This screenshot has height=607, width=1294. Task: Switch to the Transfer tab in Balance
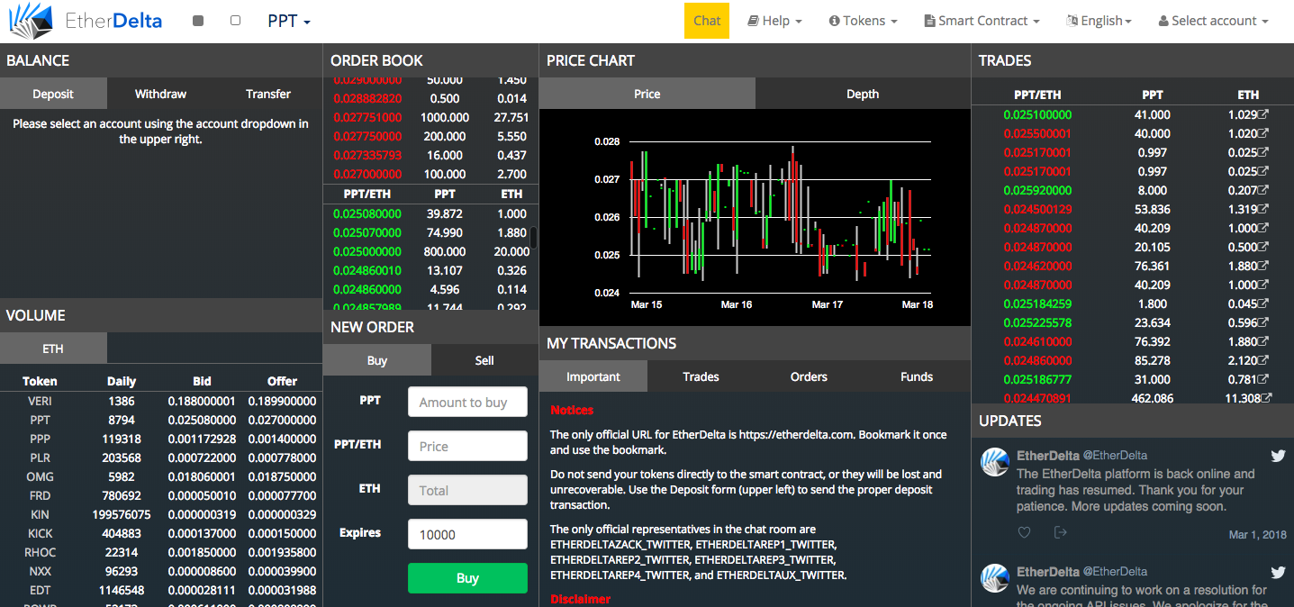pyautogui.click(x=268, y=94)
